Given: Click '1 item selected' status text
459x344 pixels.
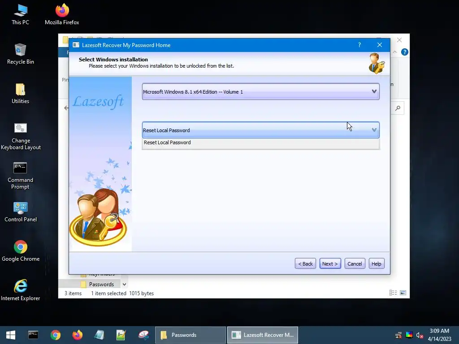Looking at the screenshot, I should 108,293.
